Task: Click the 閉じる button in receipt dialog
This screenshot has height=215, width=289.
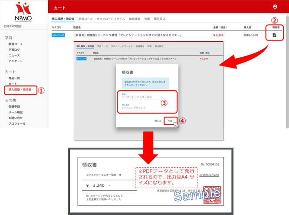Action: 158,121
